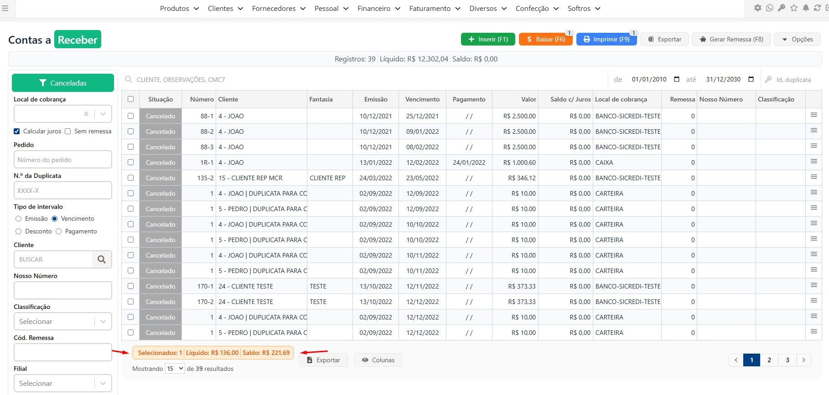The image size is (829, 395).
Task: Open the hamburger menu at top left
Action: tap(5, 8)
